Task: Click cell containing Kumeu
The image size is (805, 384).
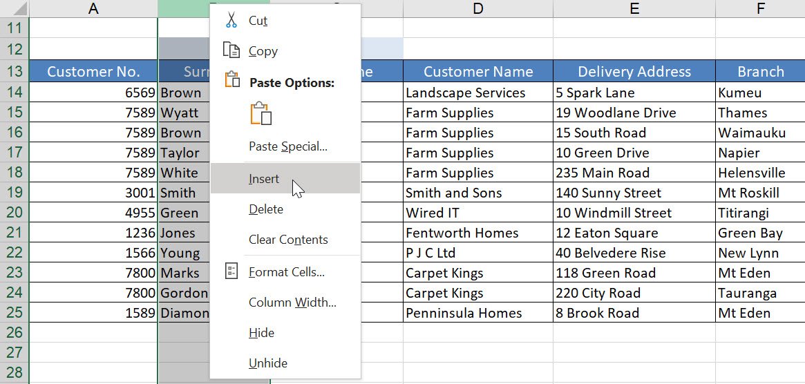Action: [x=760, y=93]
